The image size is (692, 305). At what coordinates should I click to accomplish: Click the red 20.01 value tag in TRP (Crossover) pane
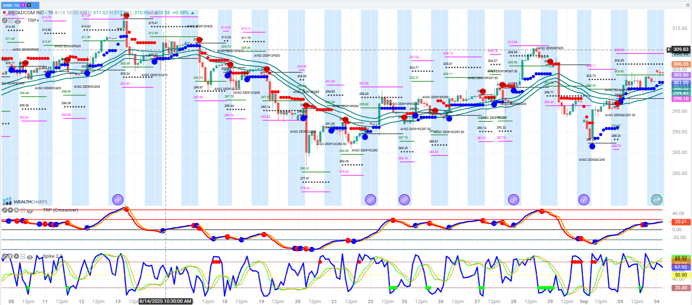[680, 222]
